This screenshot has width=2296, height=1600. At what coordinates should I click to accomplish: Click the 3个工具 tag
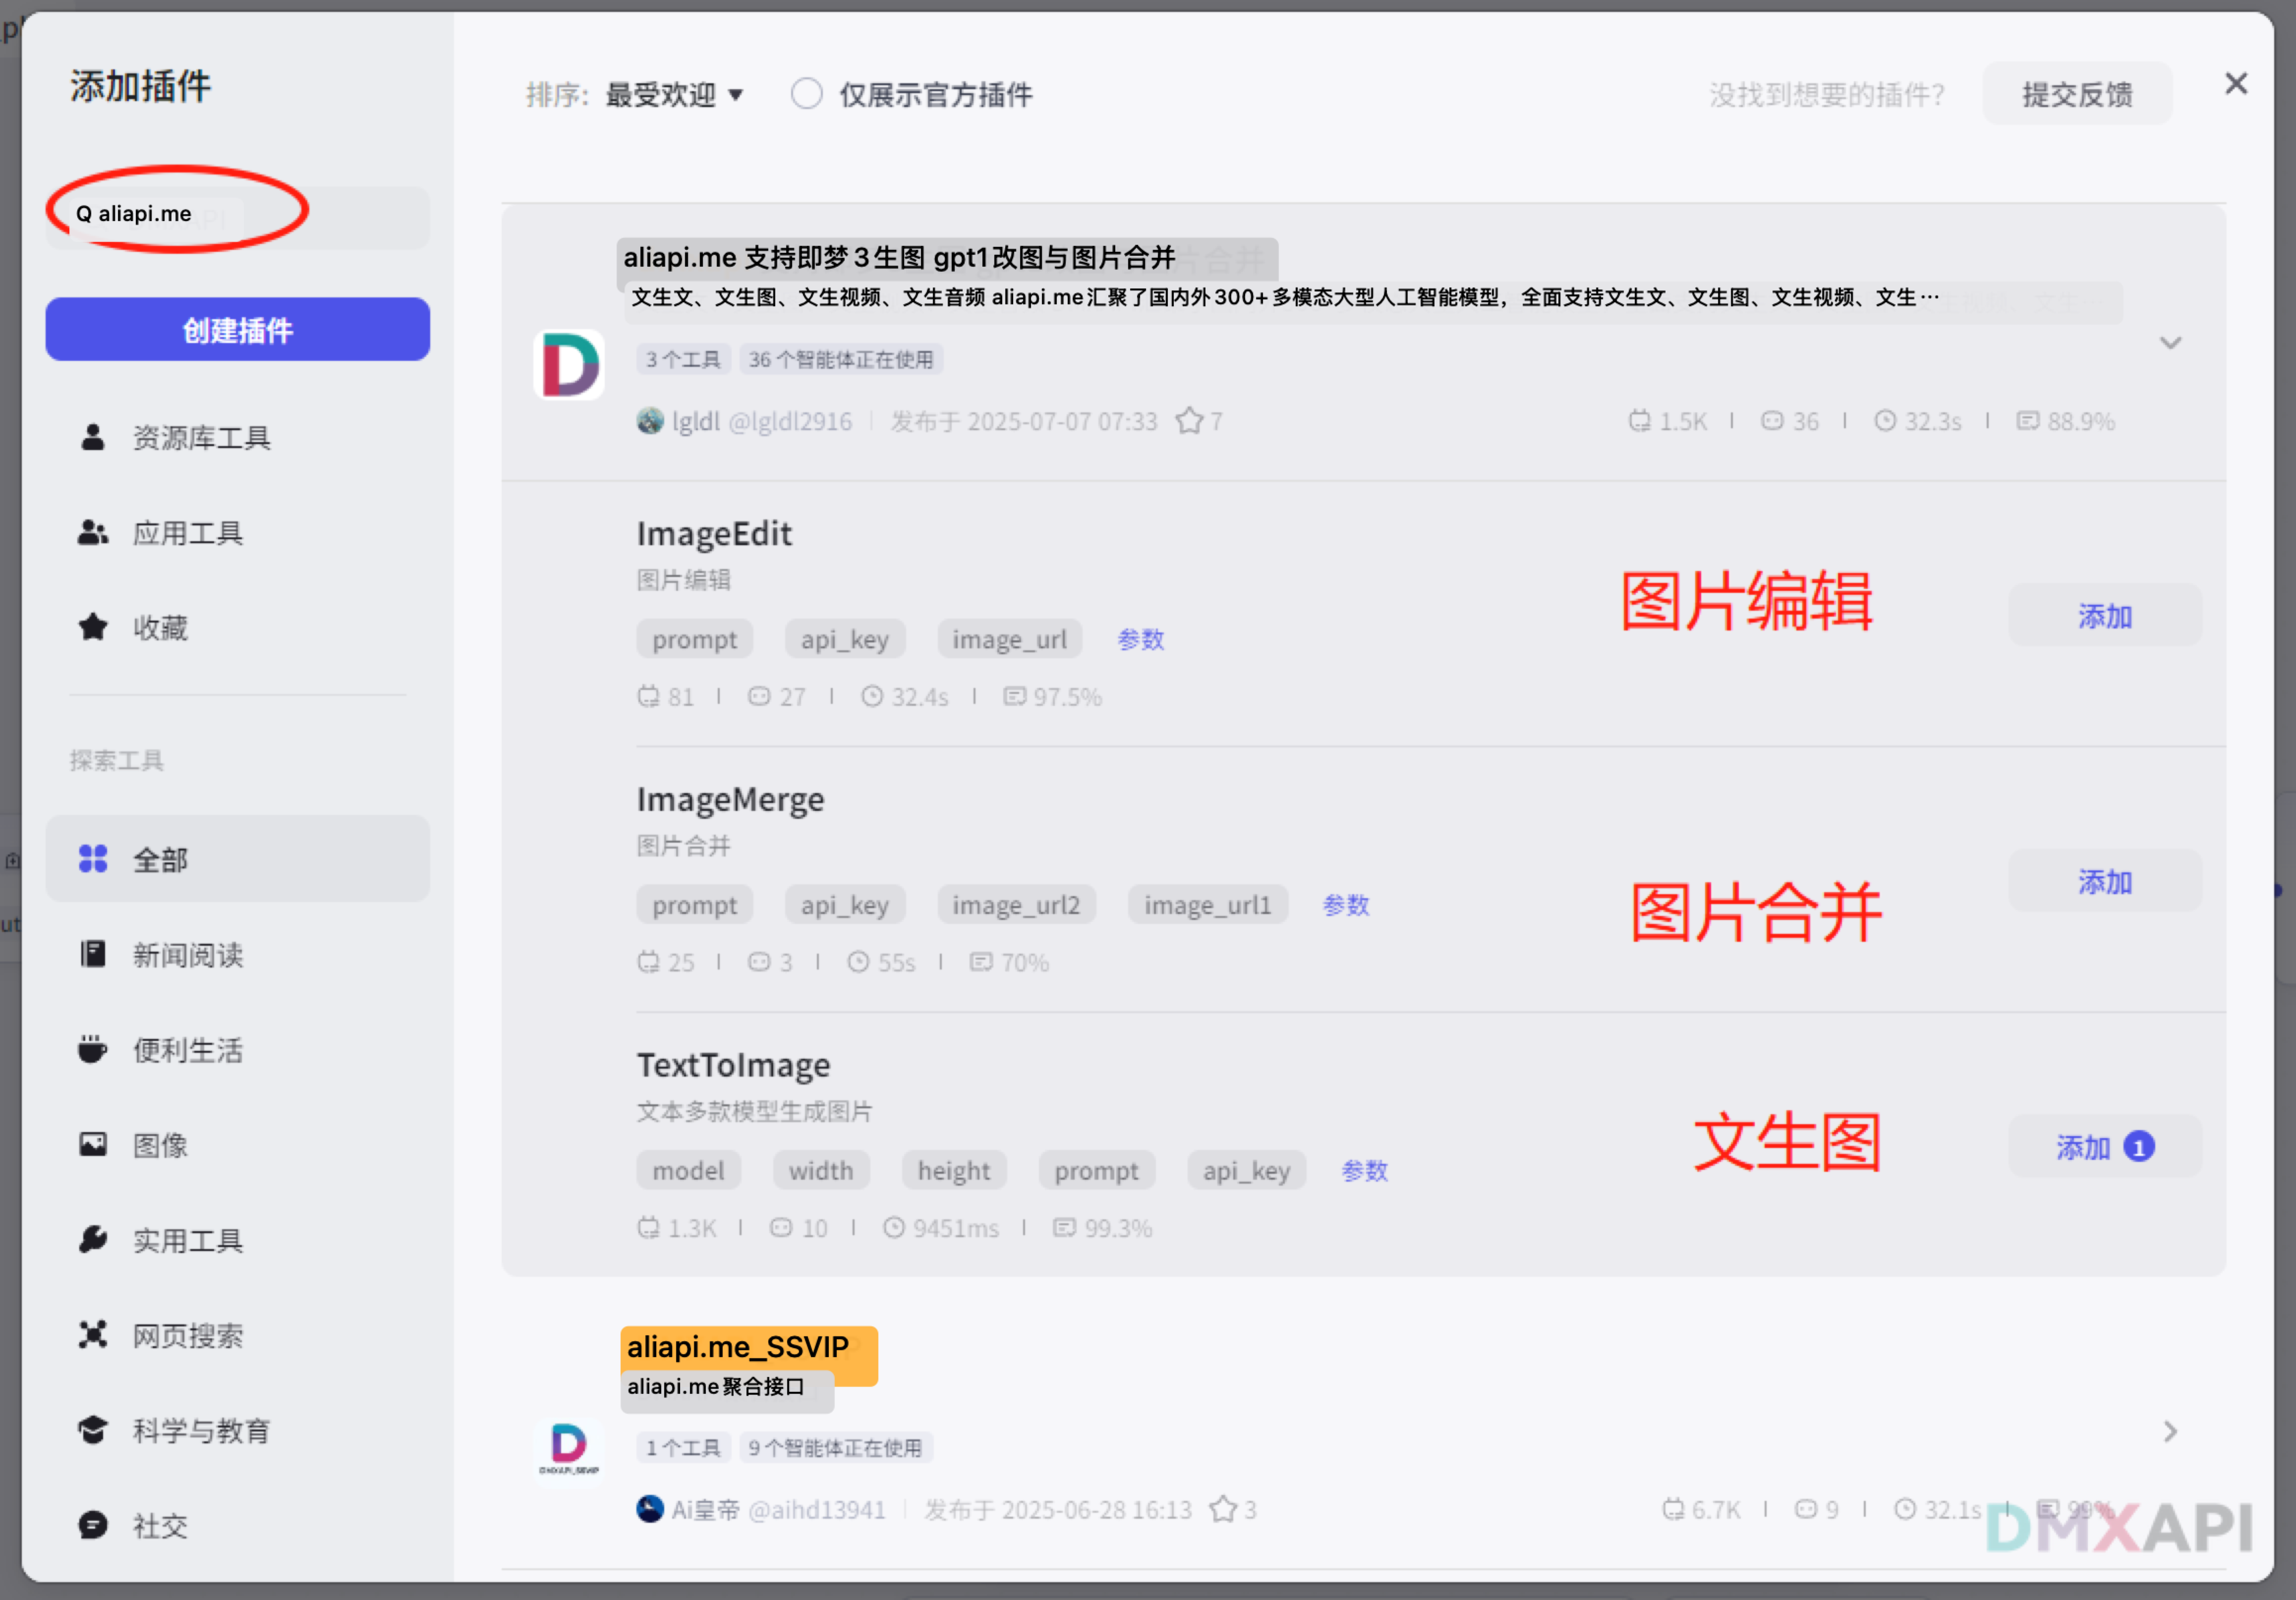click(683, 359)
